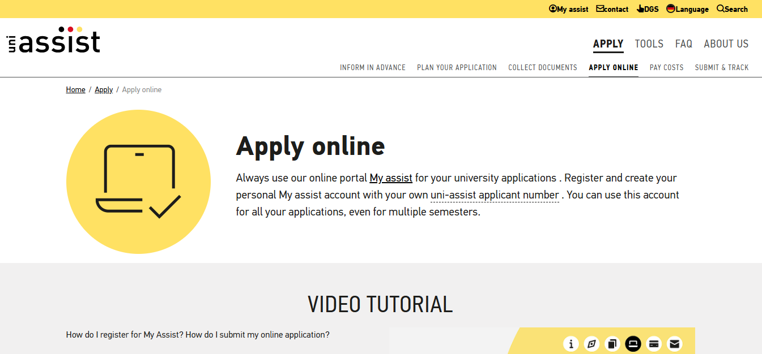Viewport: 762px width, 354px height.
Task: Click the compass icon in video panel
Action: coord(591,343)
